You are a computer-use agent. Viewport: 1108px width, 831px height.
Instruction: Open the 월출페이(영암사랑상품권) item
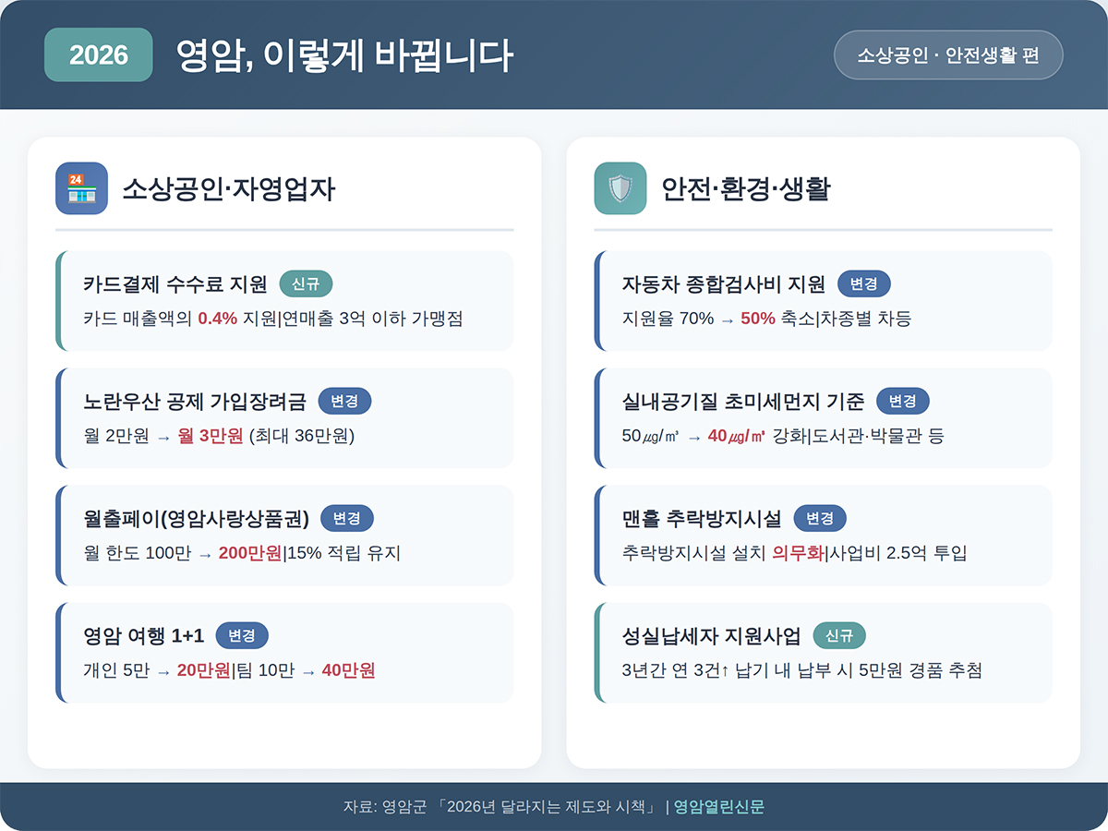pyautogui.click(x=284, y=536)
